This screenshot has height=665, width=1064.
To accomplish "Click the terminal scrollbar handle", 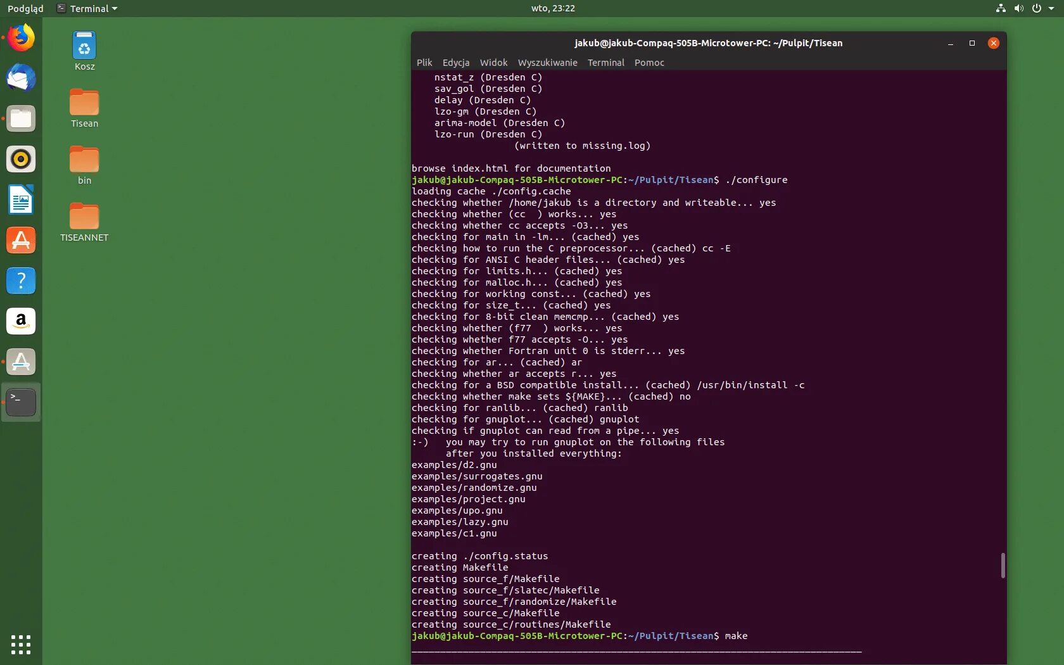I will [x=1003, y=565].
